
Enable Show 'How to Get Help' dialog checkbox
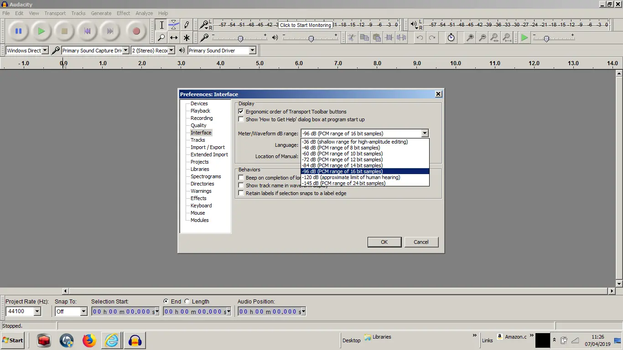tap(241, 119)
